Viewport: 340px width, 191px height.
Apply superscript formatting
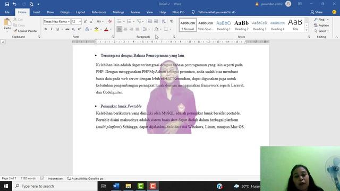point(79,29)
